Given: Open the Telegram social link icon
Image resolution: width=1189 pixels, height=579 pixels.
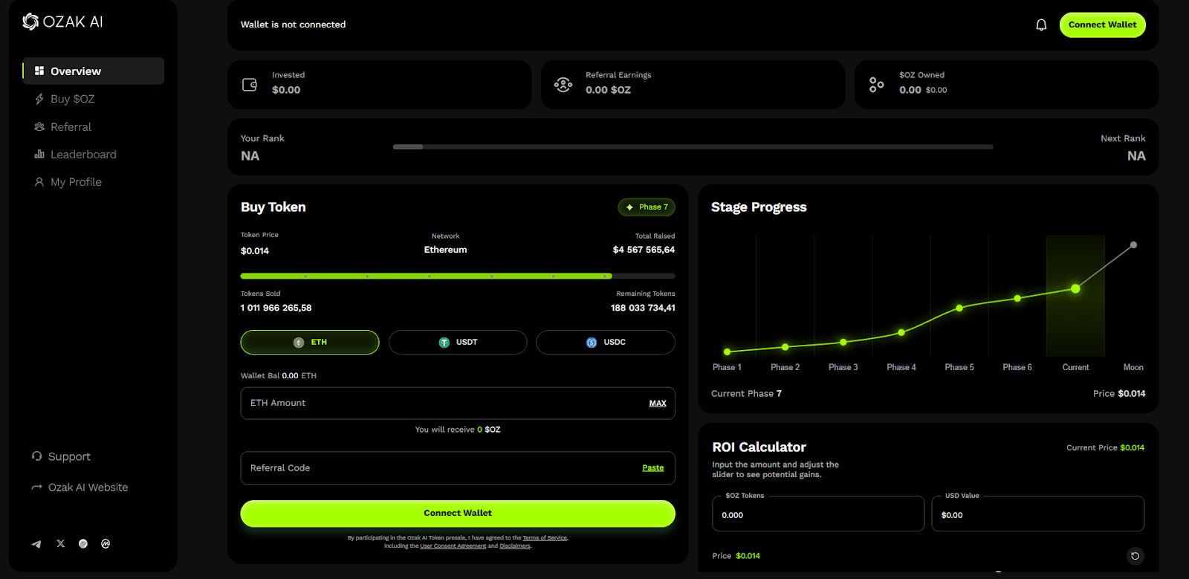Looking at the screenshot, I should pyautogui.click(x=36, y=544).
